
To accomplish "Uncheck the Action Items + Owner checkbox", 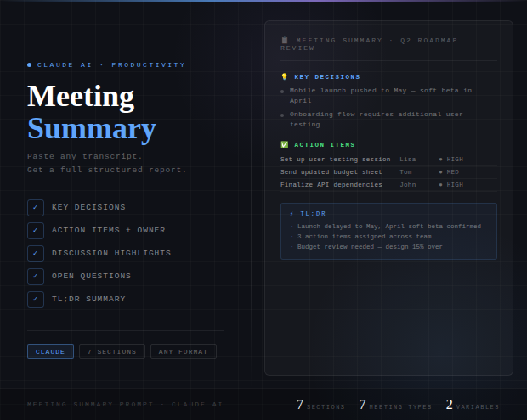I will 36,230.
